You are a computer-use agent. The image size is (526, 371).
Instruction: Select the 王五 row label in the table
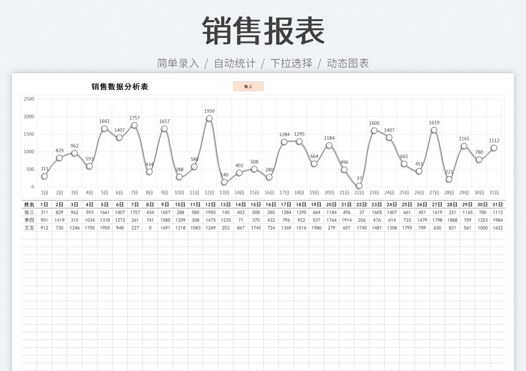(29, 227)
